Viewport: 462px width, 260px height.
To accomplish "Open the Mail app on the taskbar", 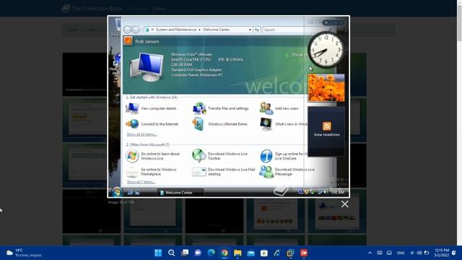I will point(250,253).
